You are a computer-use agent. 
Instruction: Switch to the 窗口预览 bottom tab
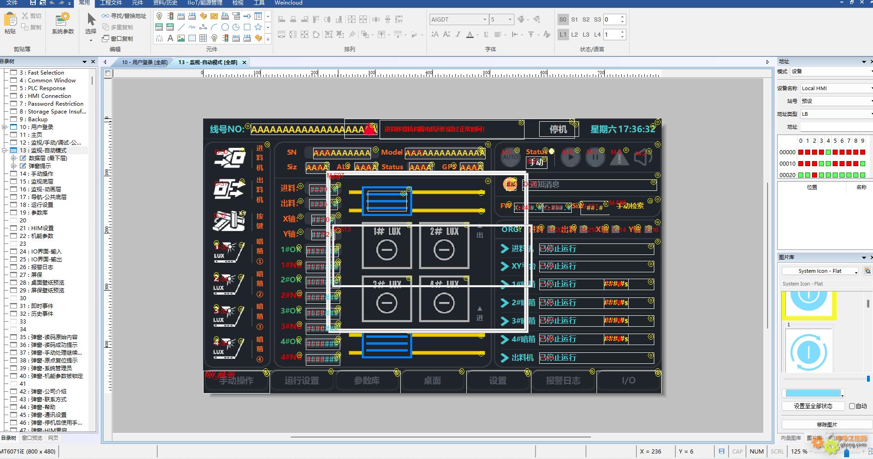coord(32,438)
